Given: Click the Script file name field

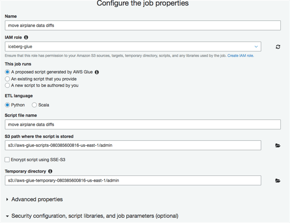Looking at the screenshot, I should [143, 124].
